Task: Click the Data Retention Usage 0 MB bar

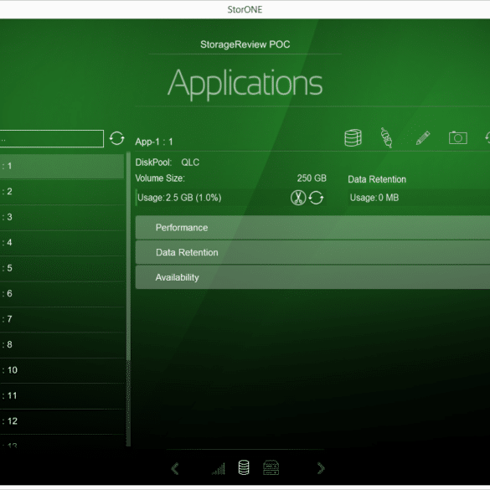Action: pos(419,198)
